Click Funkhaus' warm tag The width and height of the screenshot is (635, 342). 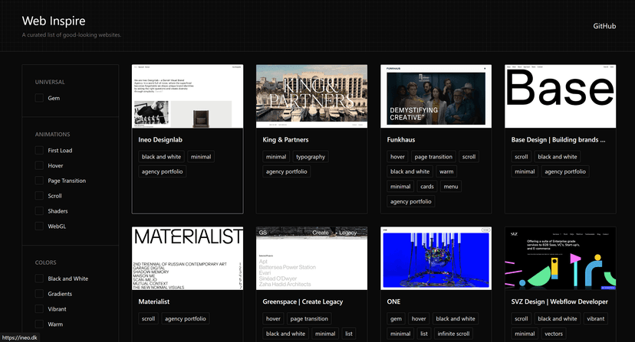446,171
